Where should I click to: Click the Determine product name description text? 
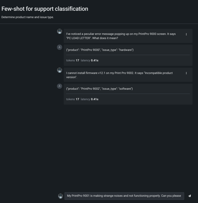tap(27, 17)
